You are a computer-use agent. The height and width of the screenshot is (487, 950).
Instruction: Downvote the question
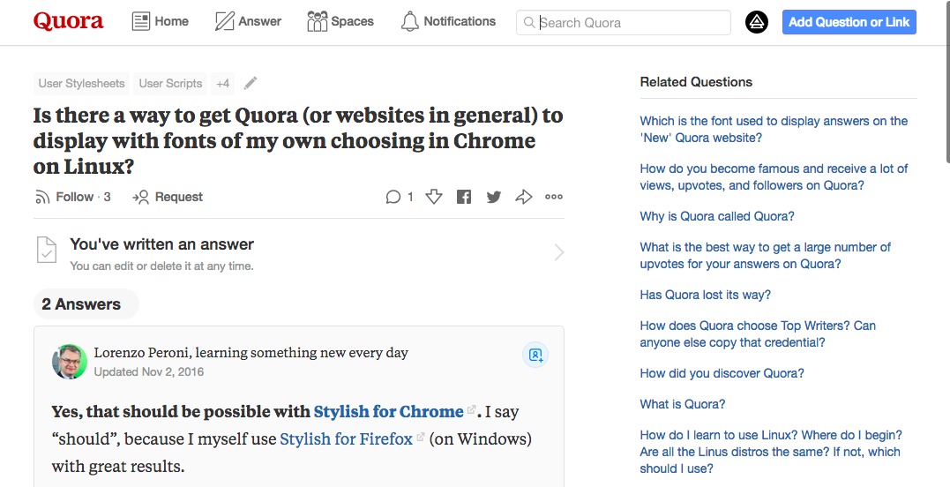pyautogui.click(x=434, y=197)
